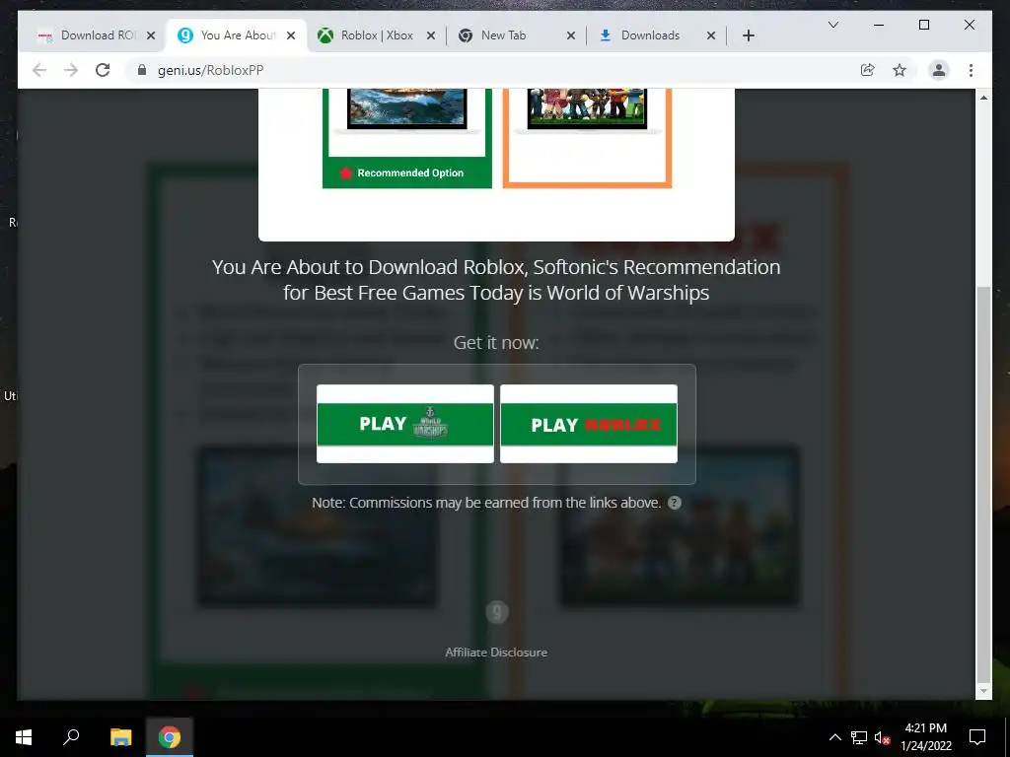Viewport: 1010px width, 757px height.
Task: Open Chrome three-dot menu
Action: 971,70
